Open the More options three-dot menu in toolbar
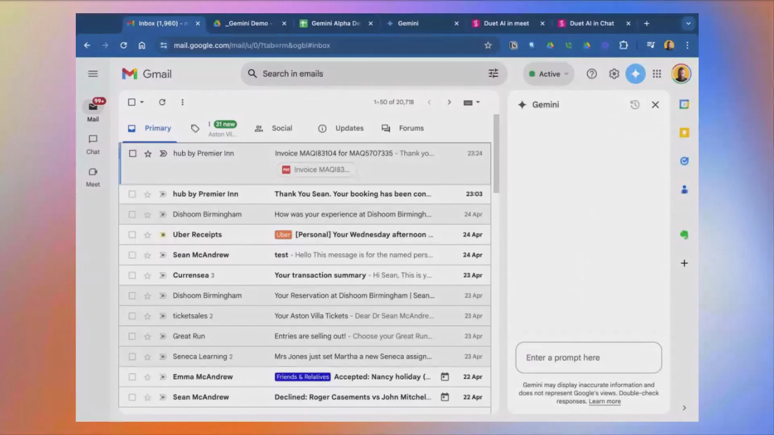The image size is (774, 435). click(182, 102)
